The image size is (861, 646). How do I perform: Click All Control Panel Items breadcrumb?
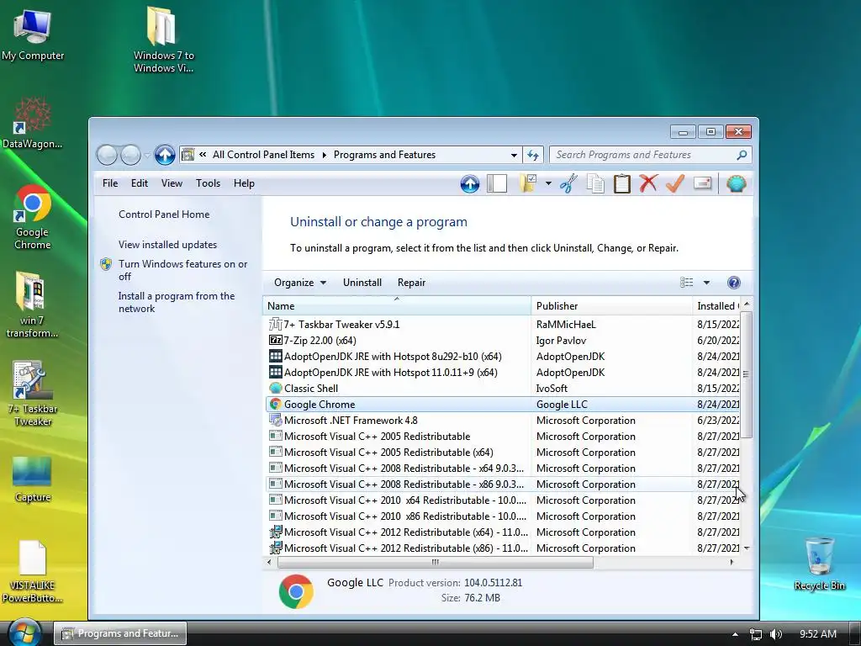point(263,155)
